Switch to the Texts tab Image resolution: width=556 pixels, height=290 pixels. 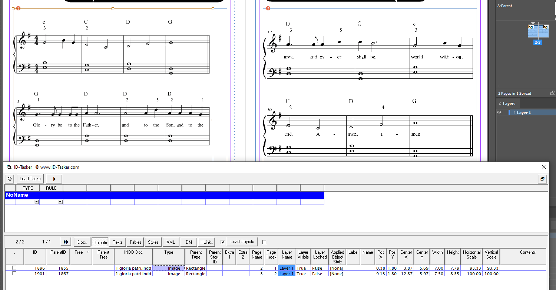pos(117,242)
